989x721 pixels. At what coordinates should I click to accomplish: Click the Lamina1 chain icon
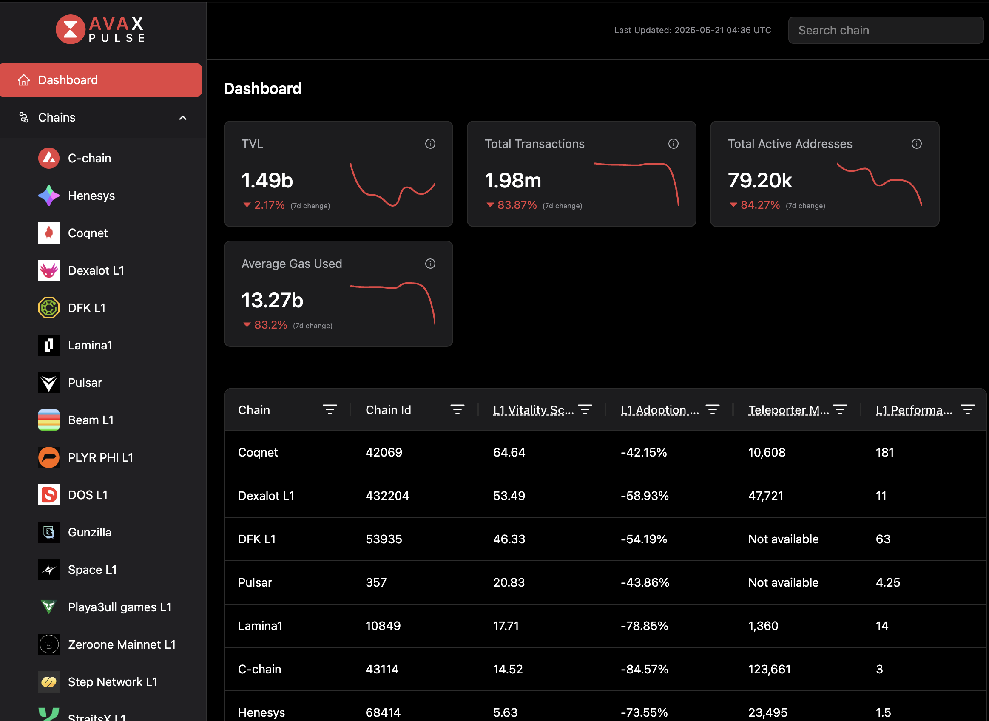(49, 345)
